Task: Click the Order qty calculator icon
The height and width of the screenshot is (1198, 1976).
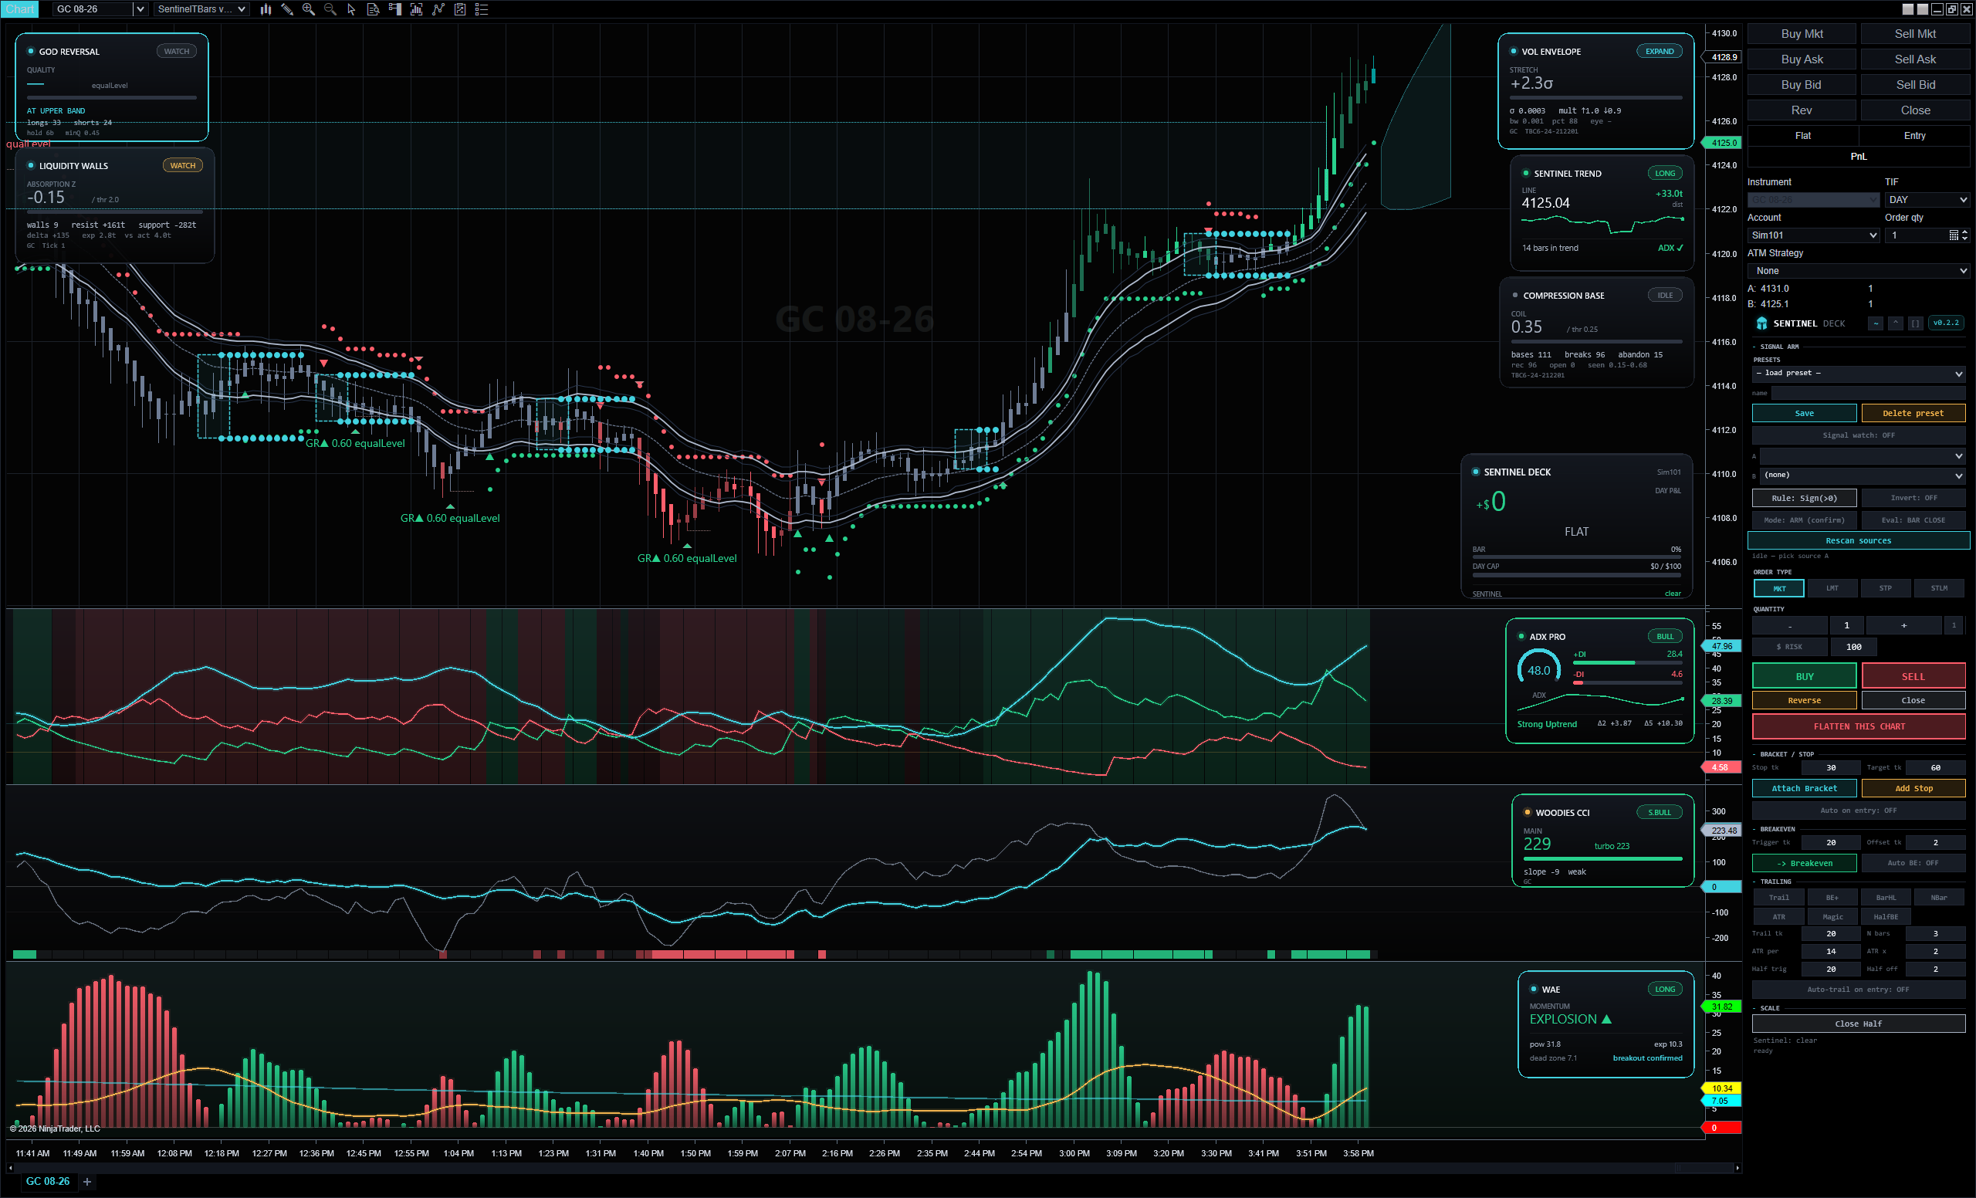Action: (x=1954, y=235)
